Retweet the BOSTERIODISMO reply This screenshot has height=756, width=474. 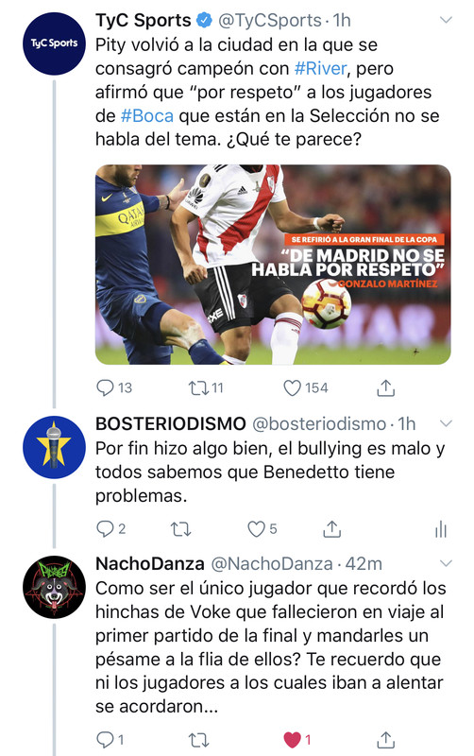(x=181, y=529)
